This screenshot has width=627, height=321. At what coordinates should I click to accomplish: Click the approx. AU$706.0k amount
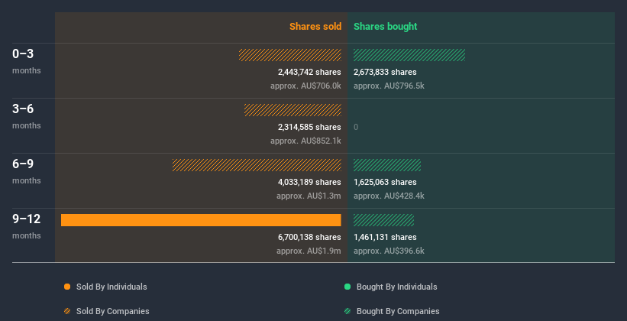[305, 86]
